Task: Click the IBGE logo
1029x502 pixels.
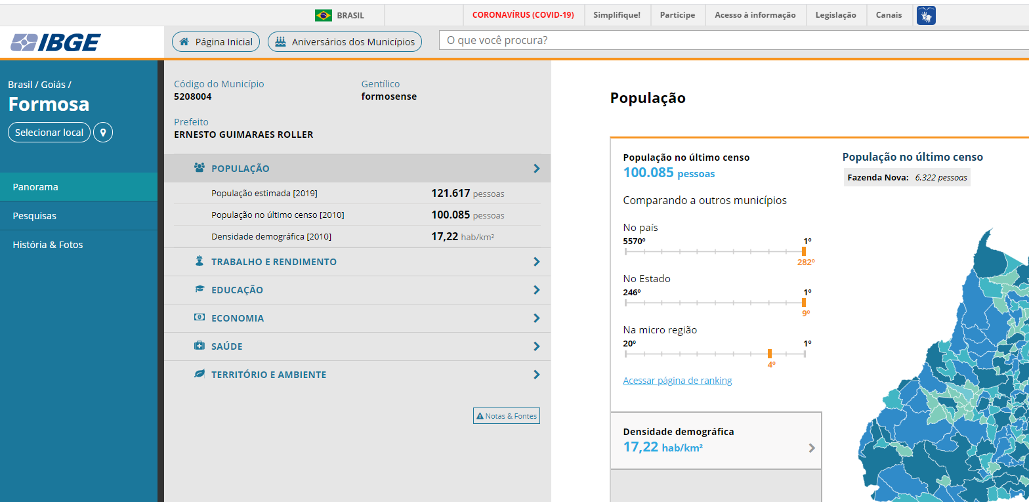Action: [x=56, y=43]
